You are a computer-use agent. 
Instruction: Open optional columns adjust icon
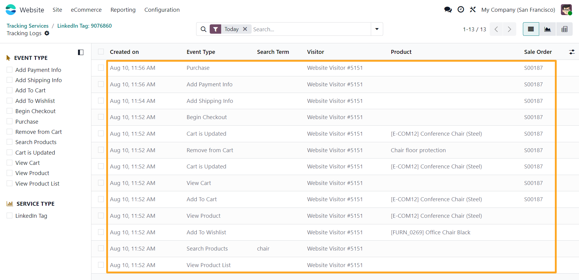point(572,52)
